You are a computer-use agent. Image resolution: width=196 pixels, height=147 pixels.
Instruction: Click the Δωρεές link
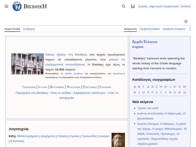tap(143, 7)
